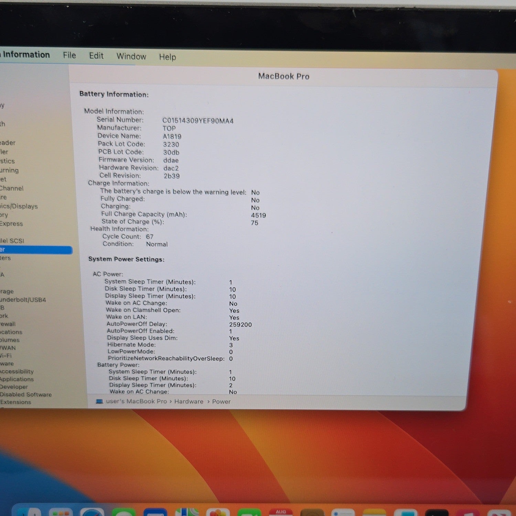Image resolution: width=516 pixels, height=516 pixels.
Task: Click serial number C01514309YEF90MA4
Action: tap(198, 121)
